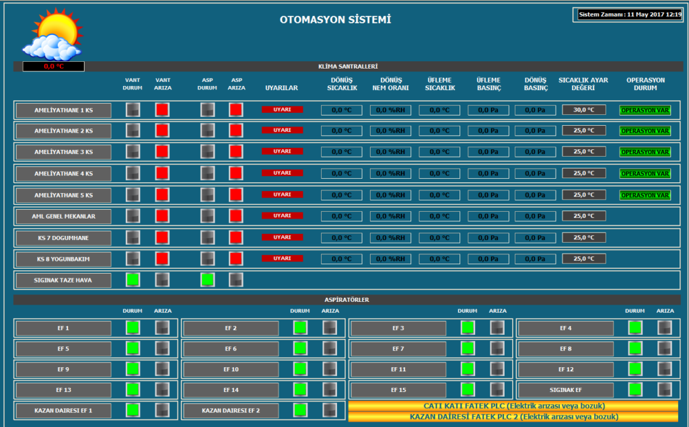Toggle the Operasyon Var status for Ameliyathane 3 KS
Viewport: 689px width, 427px height.
645,152
